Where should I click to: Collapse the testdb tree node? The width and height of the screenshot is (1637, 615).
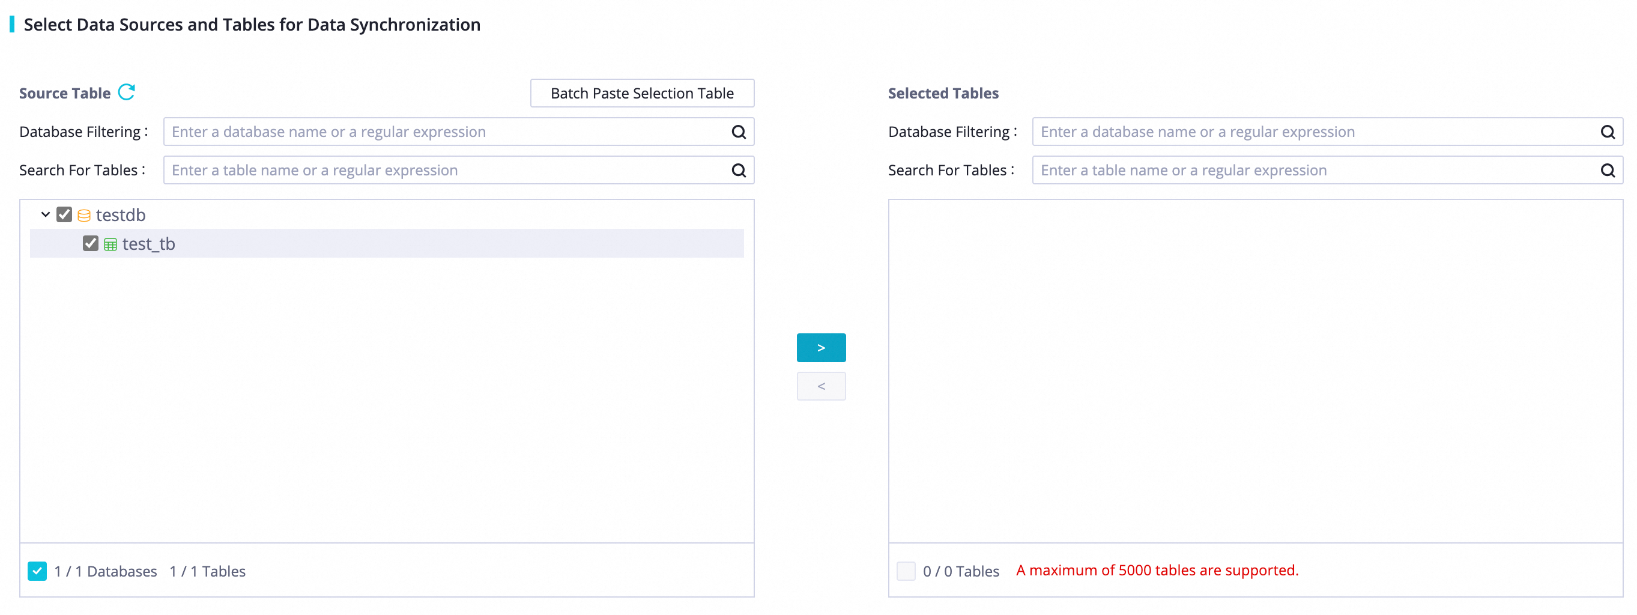pyautogui.click(x=46, y=215)
